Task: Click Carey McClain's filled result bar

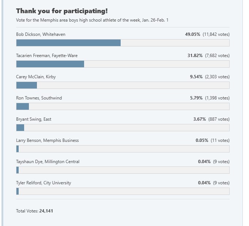Action: click(x=27, y=85)
